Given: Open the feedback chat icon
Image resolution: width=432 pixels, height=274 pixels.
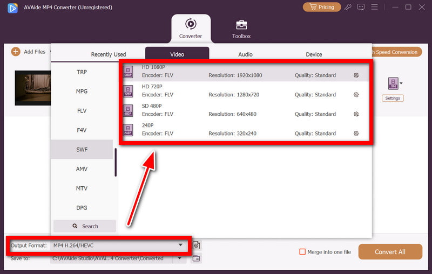Looking at the screenshot, I should click(361, 7).
